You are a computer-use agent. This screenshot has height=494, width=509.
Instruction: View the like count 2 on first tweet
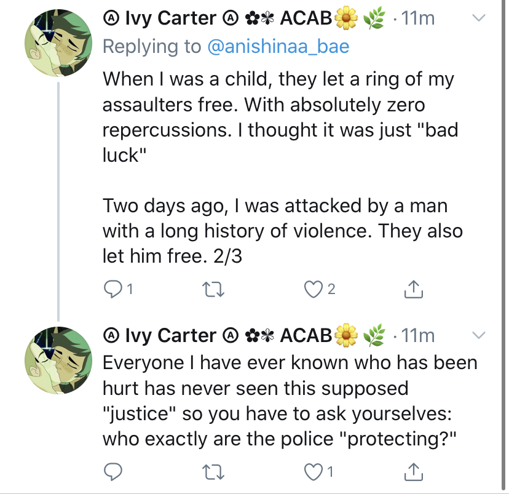[331, 289]
